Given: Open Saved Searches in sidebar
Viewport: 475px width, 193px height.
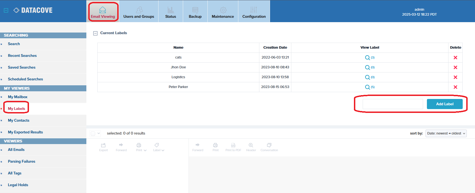Looking at the screenshot, I should point(22,68).
